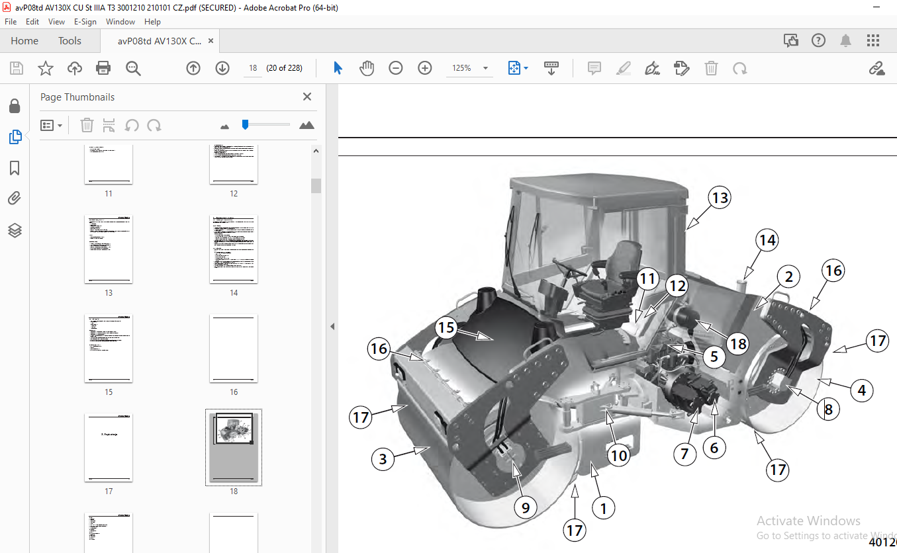Open the E-Sign menu

click(x=85, y=21)
